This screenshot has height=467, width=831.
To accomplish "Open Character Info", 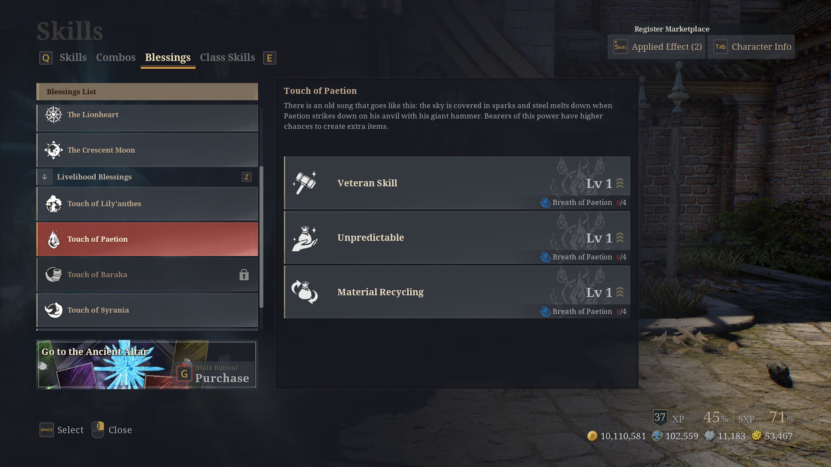I will [x=751, y=47].
